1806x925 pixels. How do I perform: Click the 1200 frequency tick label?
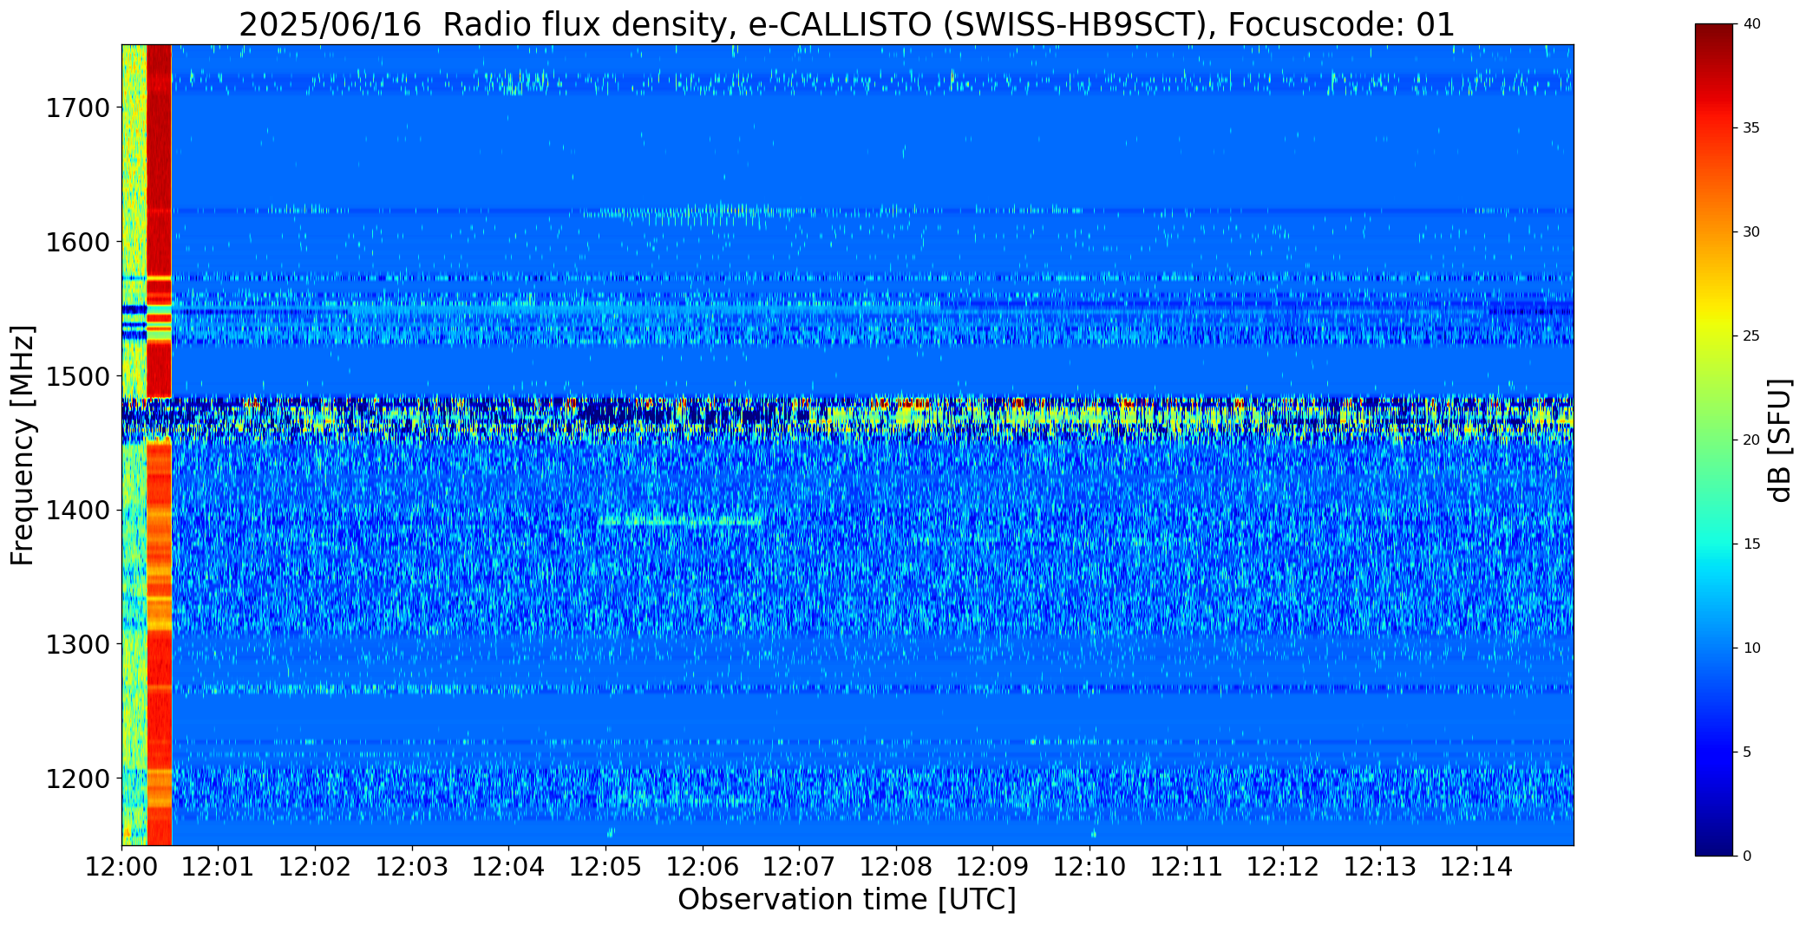tap(77, 778)
